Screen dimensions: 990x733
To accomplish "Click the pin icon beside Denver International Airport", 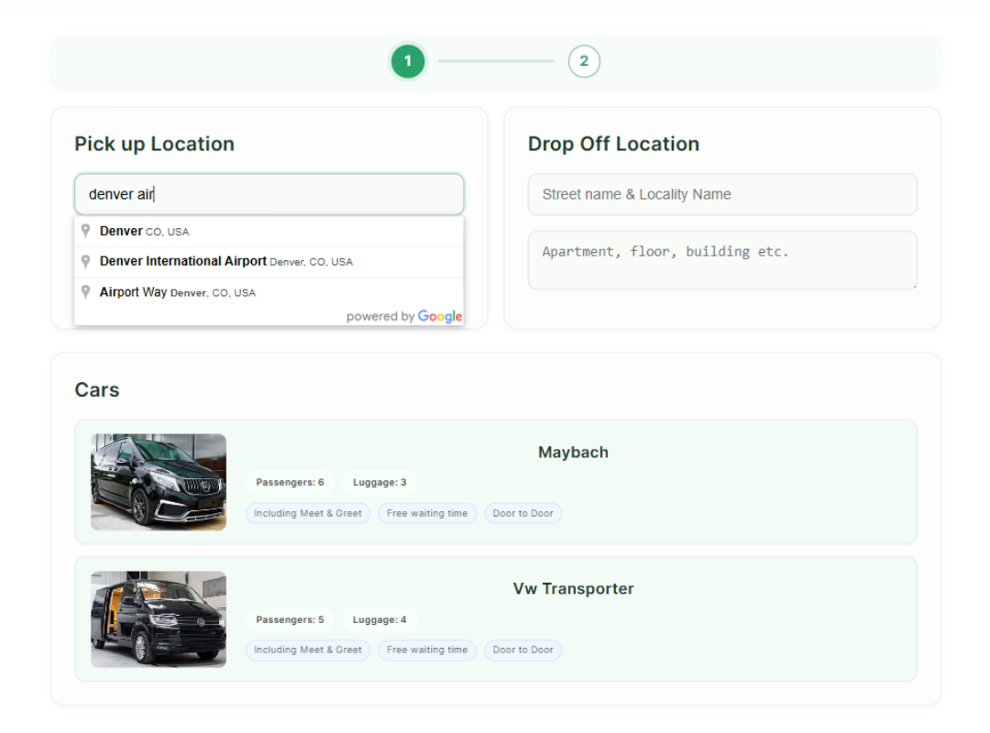I will (85, 261).
